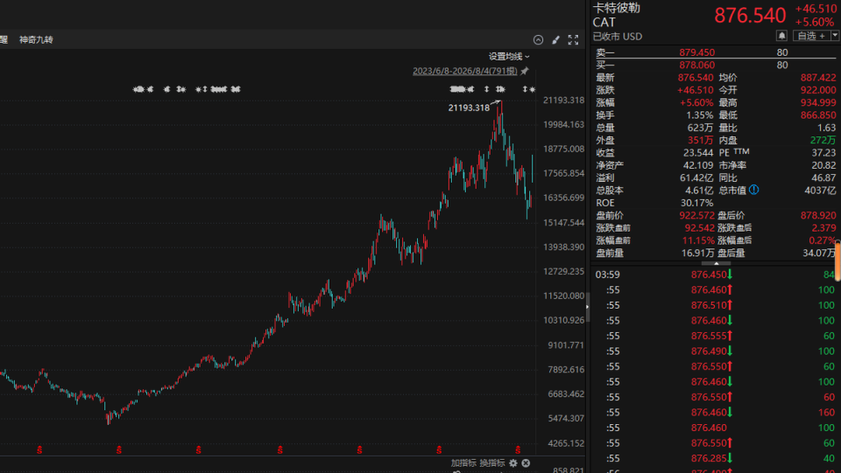Click the 已收市 USD market status
This screenshot has width=841, height=473.
(618, 37)
